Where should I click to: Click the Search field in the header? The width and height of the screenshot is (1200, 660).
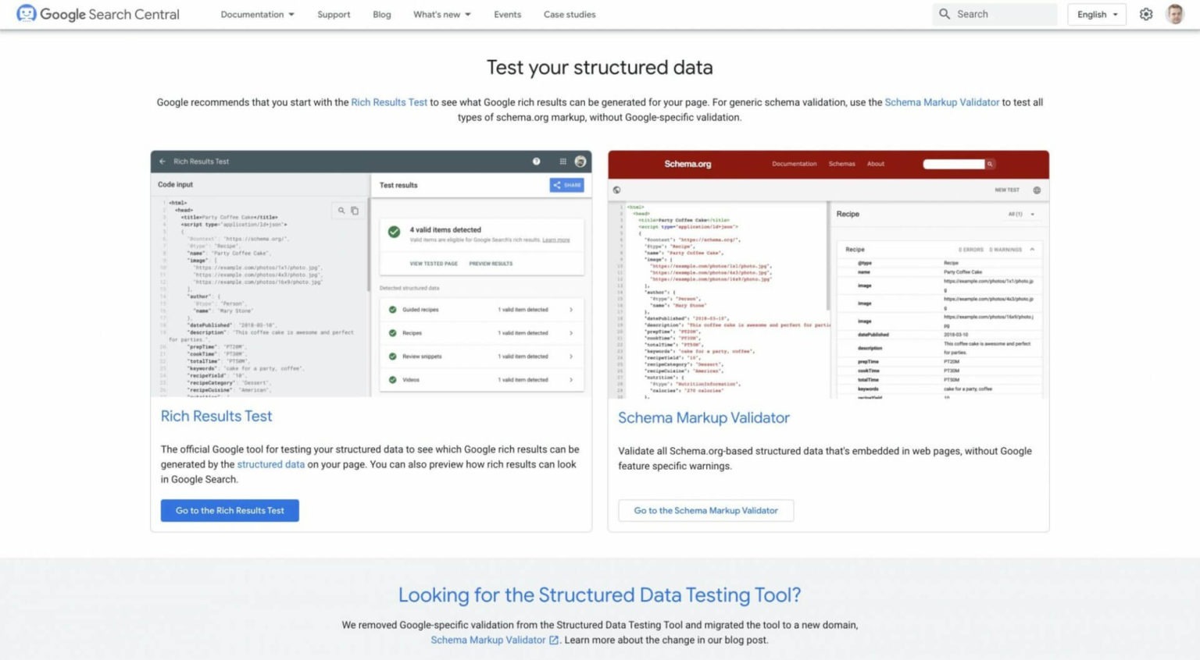tap(994, 13)
